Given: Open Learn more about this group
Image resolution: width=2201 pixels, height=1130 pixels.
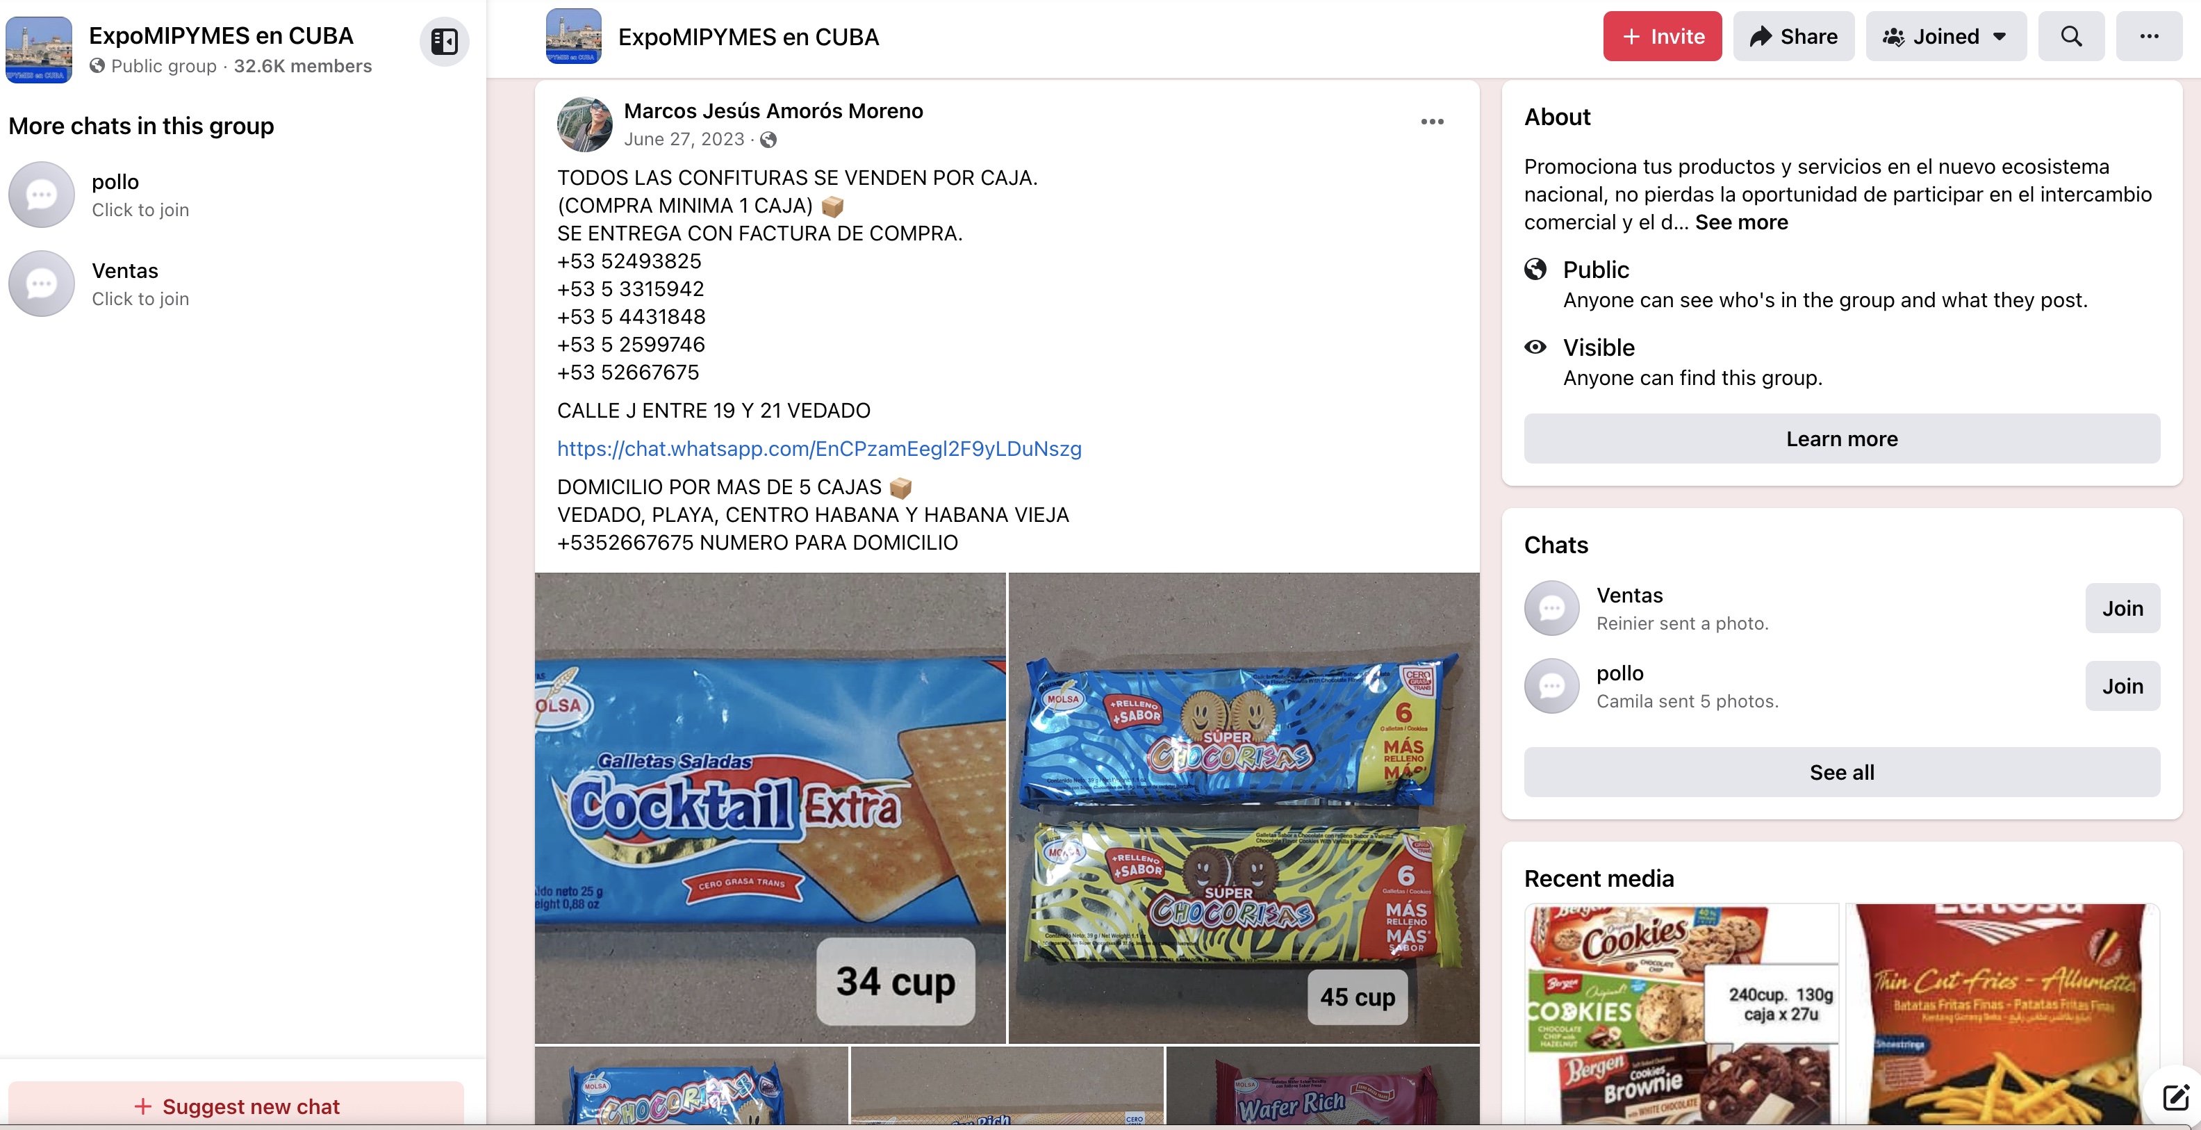Looking at the screenshot, I should point(1842,439).
